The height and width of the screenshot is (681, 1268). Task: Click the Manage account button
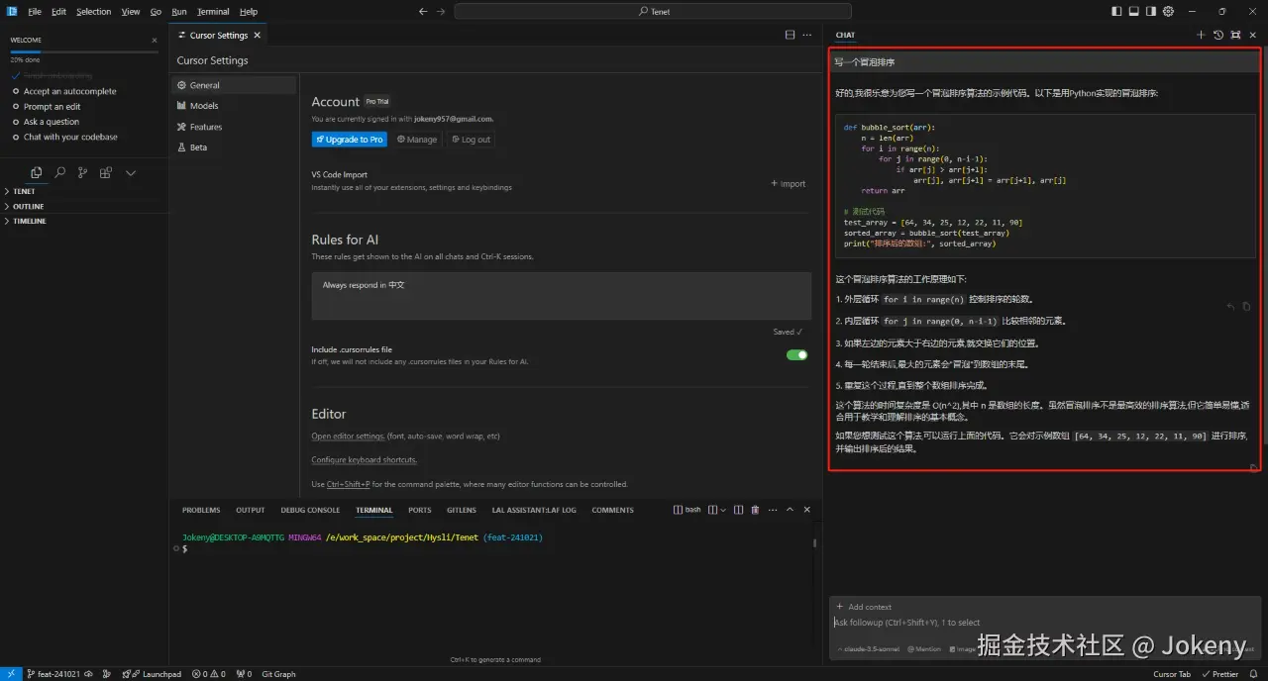point(417,140)
